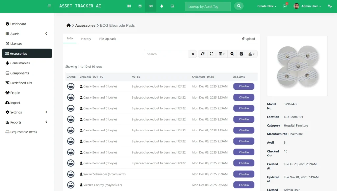
Task: Print the table using printer icon
Action: click(x=241, y=54)
